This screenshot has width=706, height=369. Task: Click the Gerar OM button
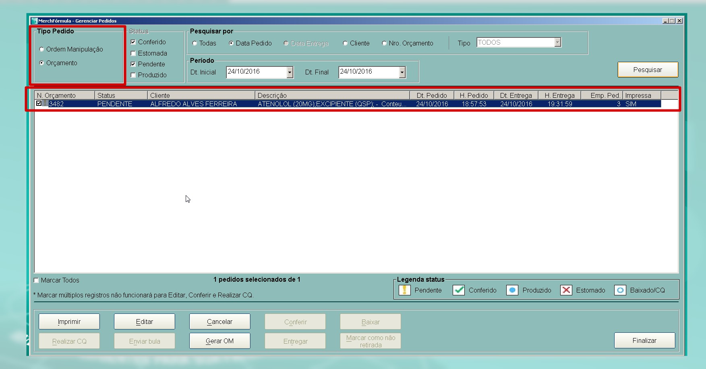pos(220,341)
